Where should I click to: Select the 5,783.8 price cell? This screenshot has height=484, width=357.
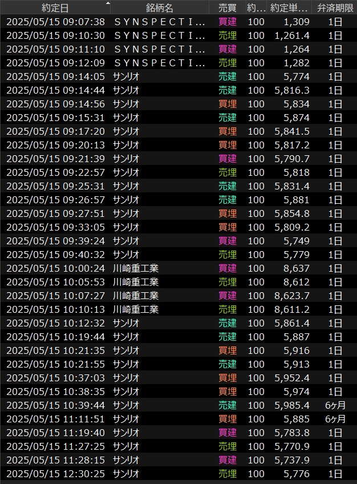click(292, 433)
